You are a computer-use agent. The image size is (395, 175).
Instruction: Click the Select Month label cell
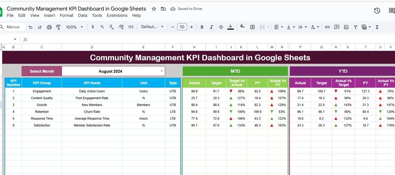42,71
